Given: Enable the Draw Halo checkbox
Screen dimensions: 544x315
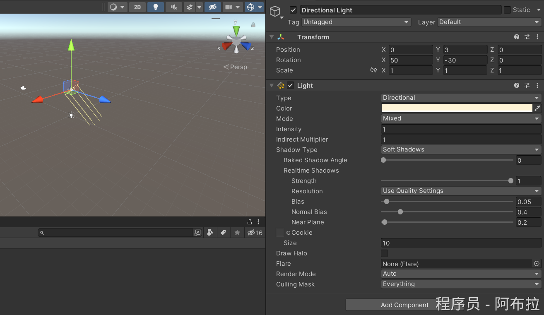Looking at the screenshot, I should pyautogui.click(x=385, y=253).
